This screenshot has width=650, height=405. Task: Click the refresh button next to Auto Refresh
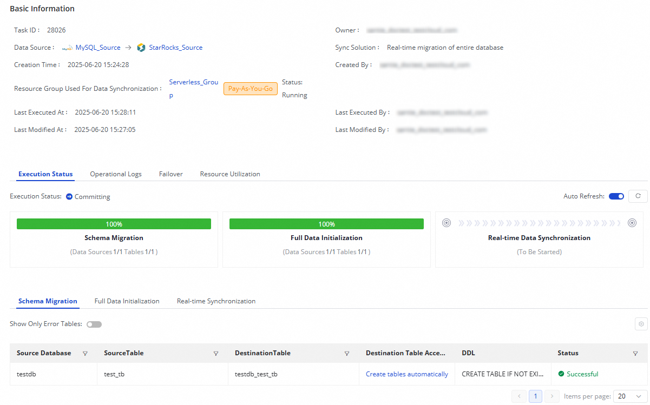point(638,196)
